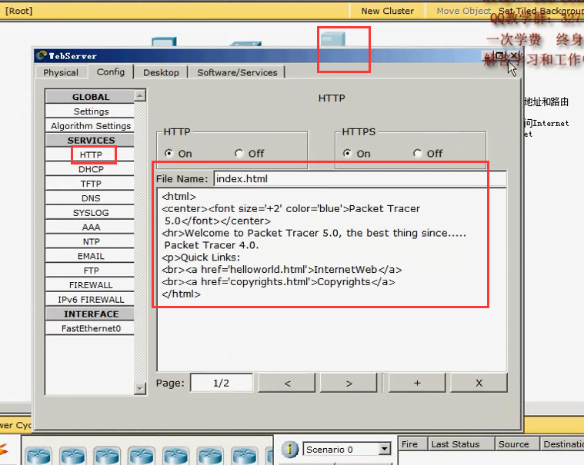The height and width of the screenshot is (465, 584).
Task: Select the server device icon in the workspace
Action: point(333,39)
